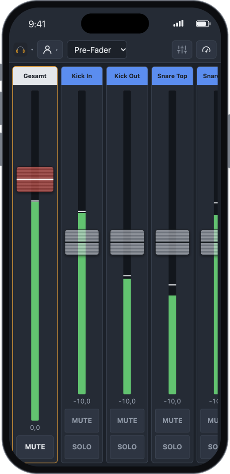Click the Gesamt green level meter
Viewport: 230px width, 474px height.
[x=35, y=311]
